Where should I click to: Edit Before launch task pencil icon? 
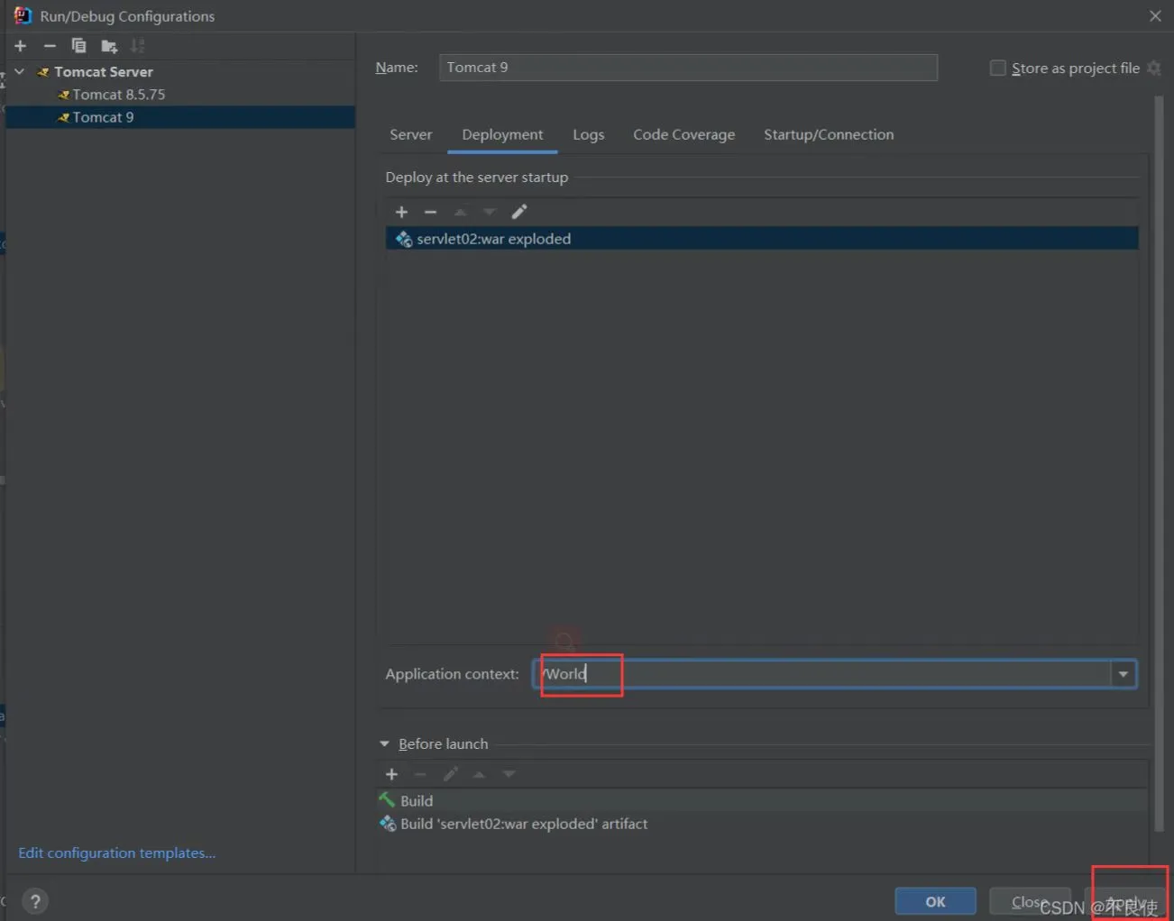click(x=450, y=774)
